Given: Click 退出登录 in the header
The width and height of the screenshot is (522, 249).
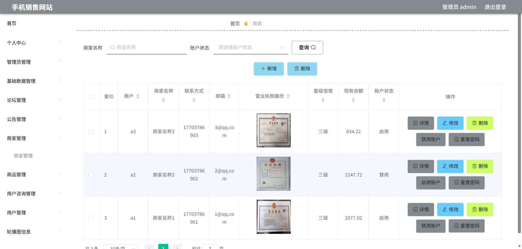Looking at the screenshot, I should [x=495, y=7].
